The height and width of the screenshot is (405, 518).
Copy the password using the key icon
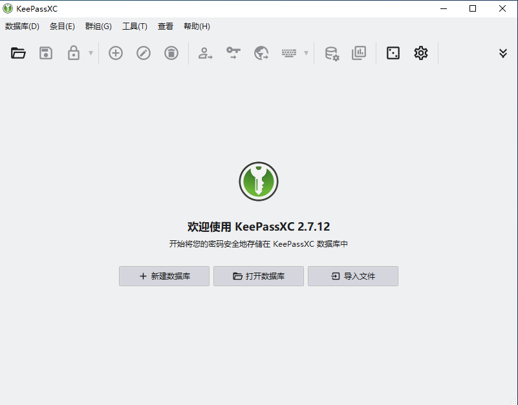point(233,53)
